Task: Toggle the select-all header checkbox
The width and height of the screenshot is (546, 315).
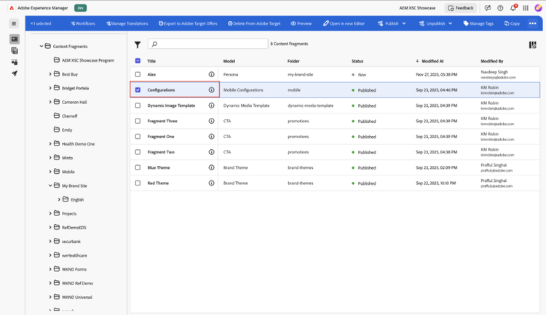Action: tap(138, 61)
